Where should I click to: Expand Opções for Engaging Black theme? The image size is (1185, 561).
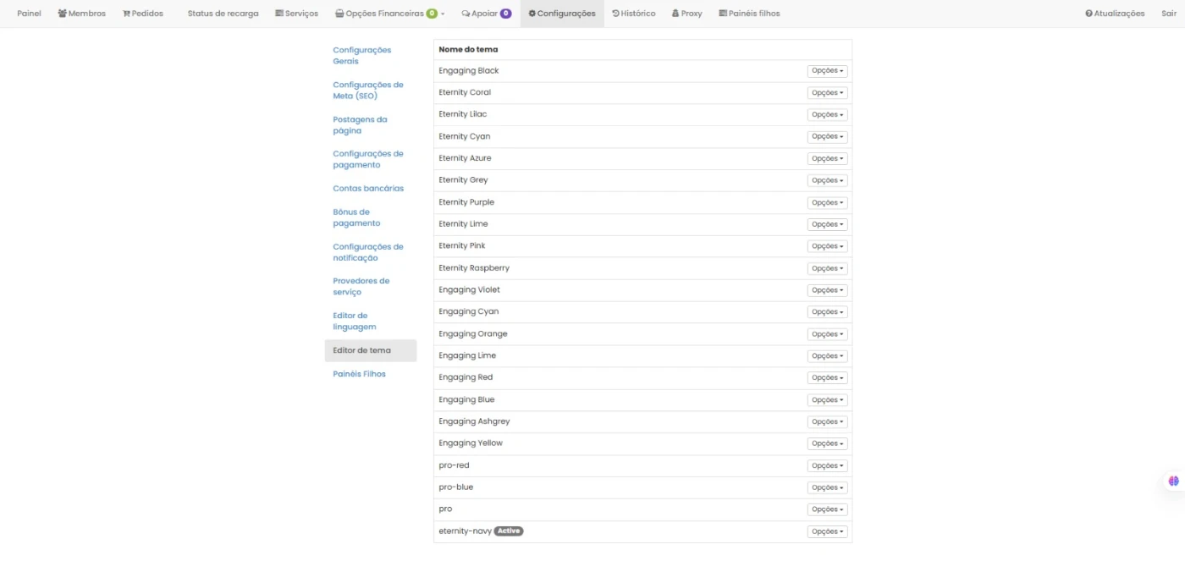pyautogui.click(x=827, y=71)
